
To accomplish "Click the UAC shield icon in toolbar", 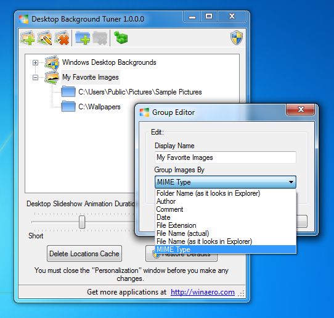I will point(237,38).
